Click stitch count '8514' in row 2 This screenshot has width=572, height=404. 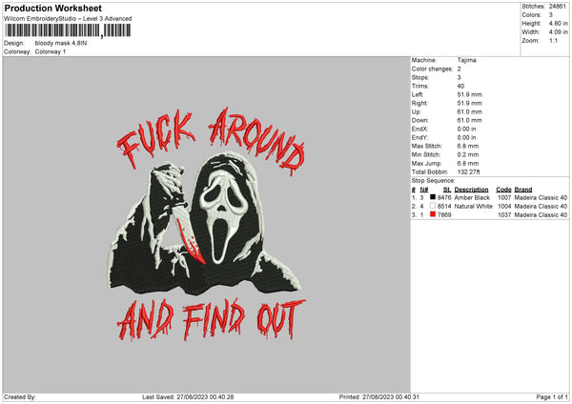coord(444,207)
